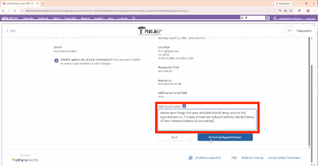Open the Claims menu
318x166 pixels.
[x=56, y=18]
